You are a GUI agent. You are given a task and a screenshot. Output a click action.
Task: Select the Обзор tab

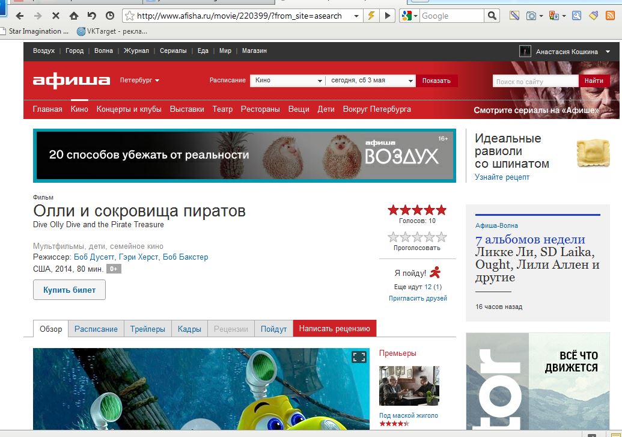(50, 329)
